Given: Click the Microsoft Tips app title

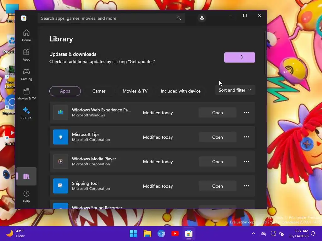Looking at the screenshot, I should (x=86, y=134).
